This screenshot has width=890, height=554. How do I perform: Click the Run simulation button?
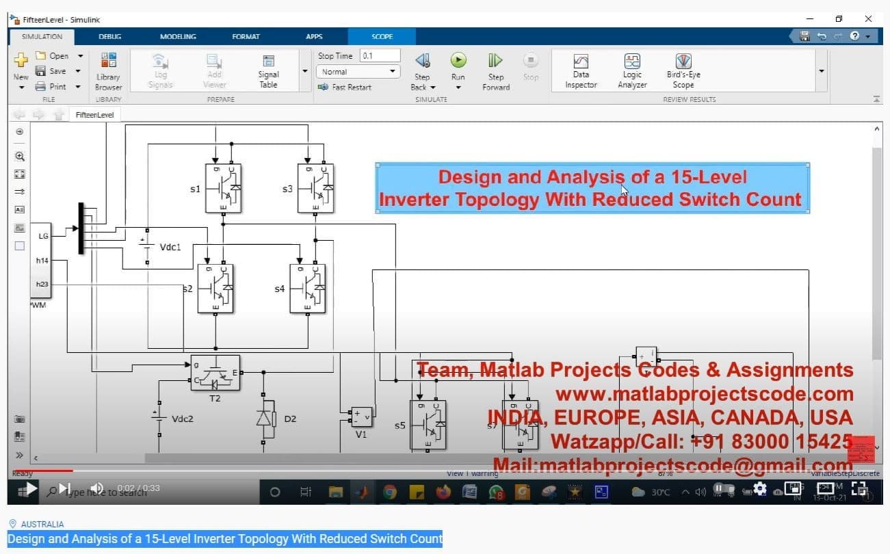coord(458,61)
